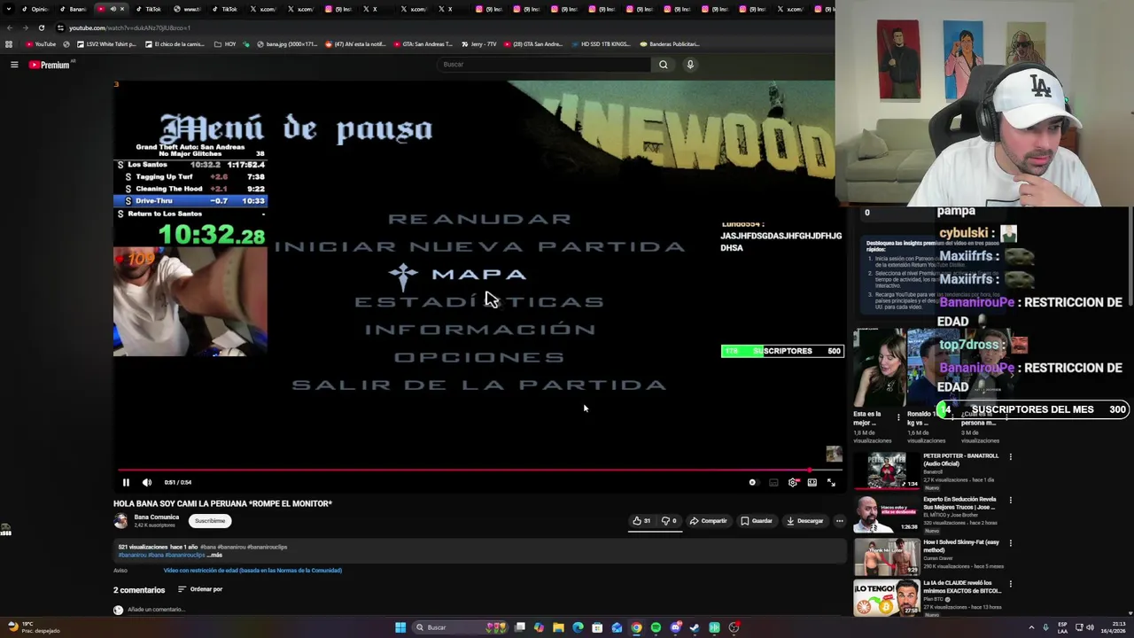This screenshot has height=638, width=1134.
Task: Save the video with Guardar
Action: pyautogui.click(x=757, y=521)
